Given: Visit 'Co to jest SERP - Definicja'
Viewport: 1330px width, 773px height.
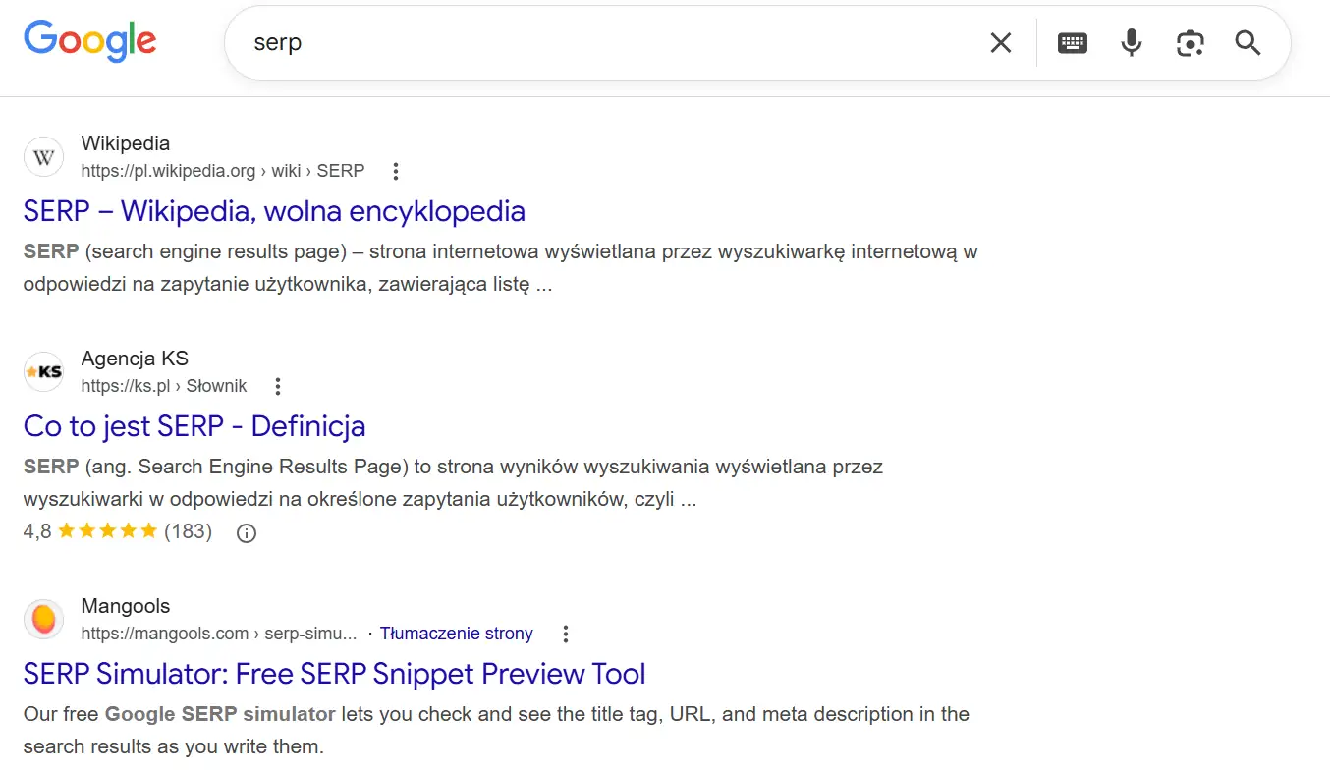Looking at the screenshot, I should [x=194, y=426].
